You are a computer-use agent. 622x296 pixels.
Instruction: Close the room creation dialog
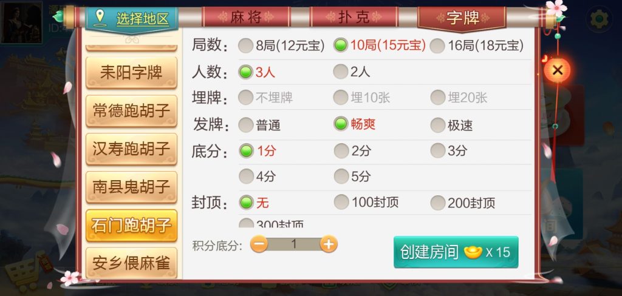pyautogui.click(x=558, y=70)
